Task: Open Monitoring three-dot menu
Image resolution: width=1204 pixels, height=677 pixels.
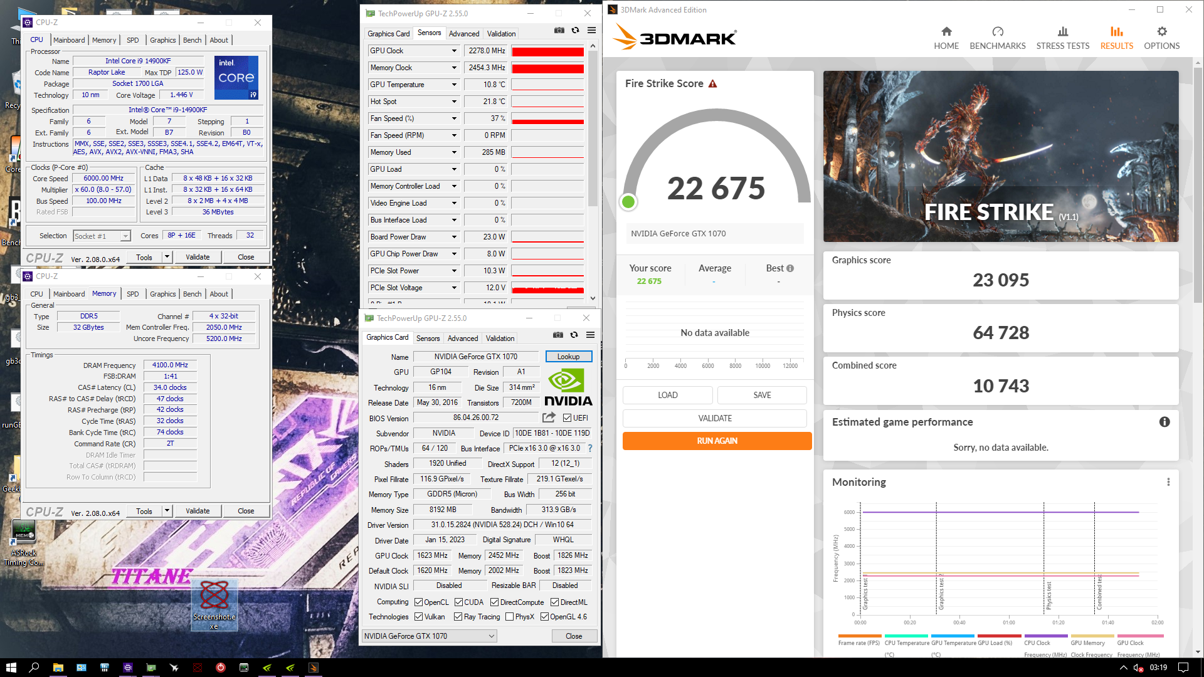Action: coord(1168,482)
